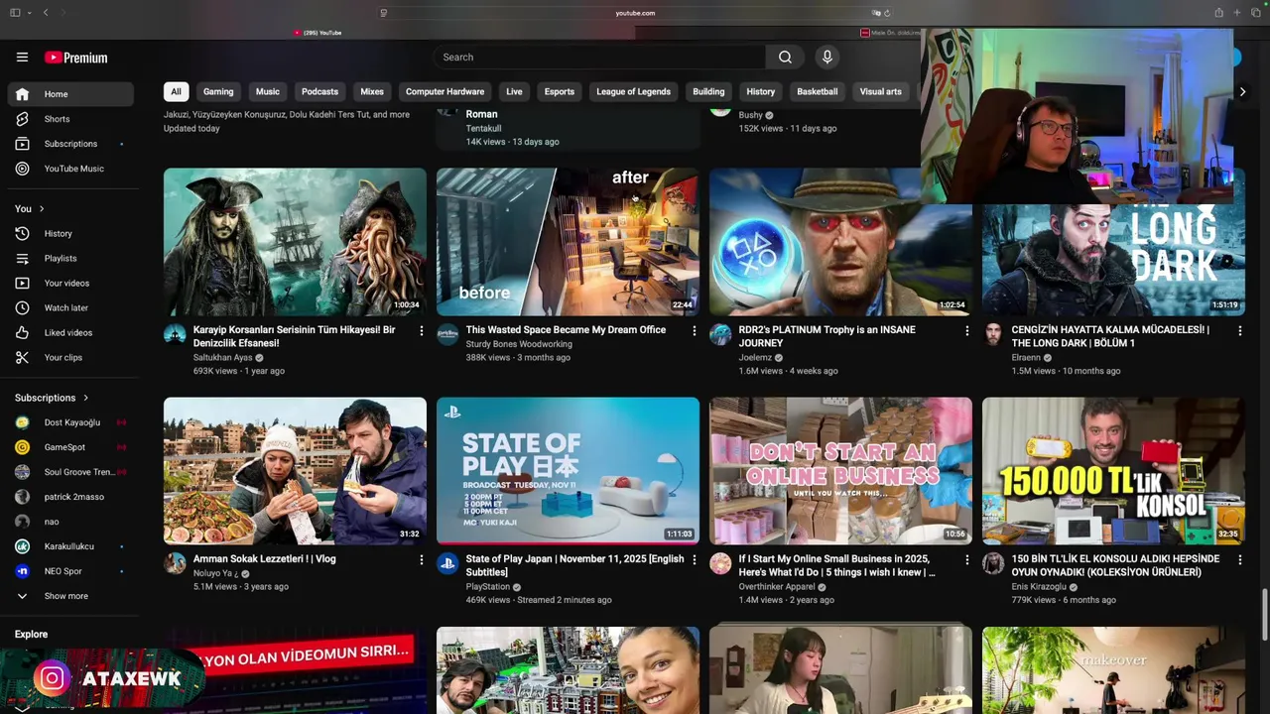Expand the Subscriptions section header

point(52,398)
